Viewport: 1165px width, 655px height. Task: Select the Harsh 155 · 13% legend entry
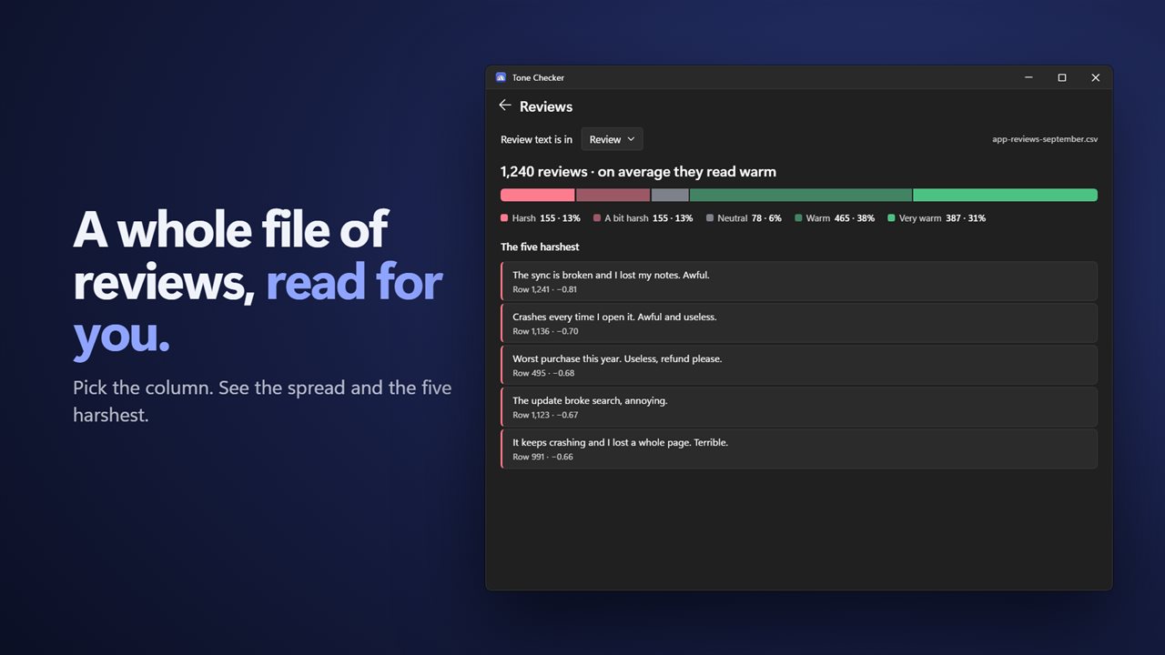541,218
